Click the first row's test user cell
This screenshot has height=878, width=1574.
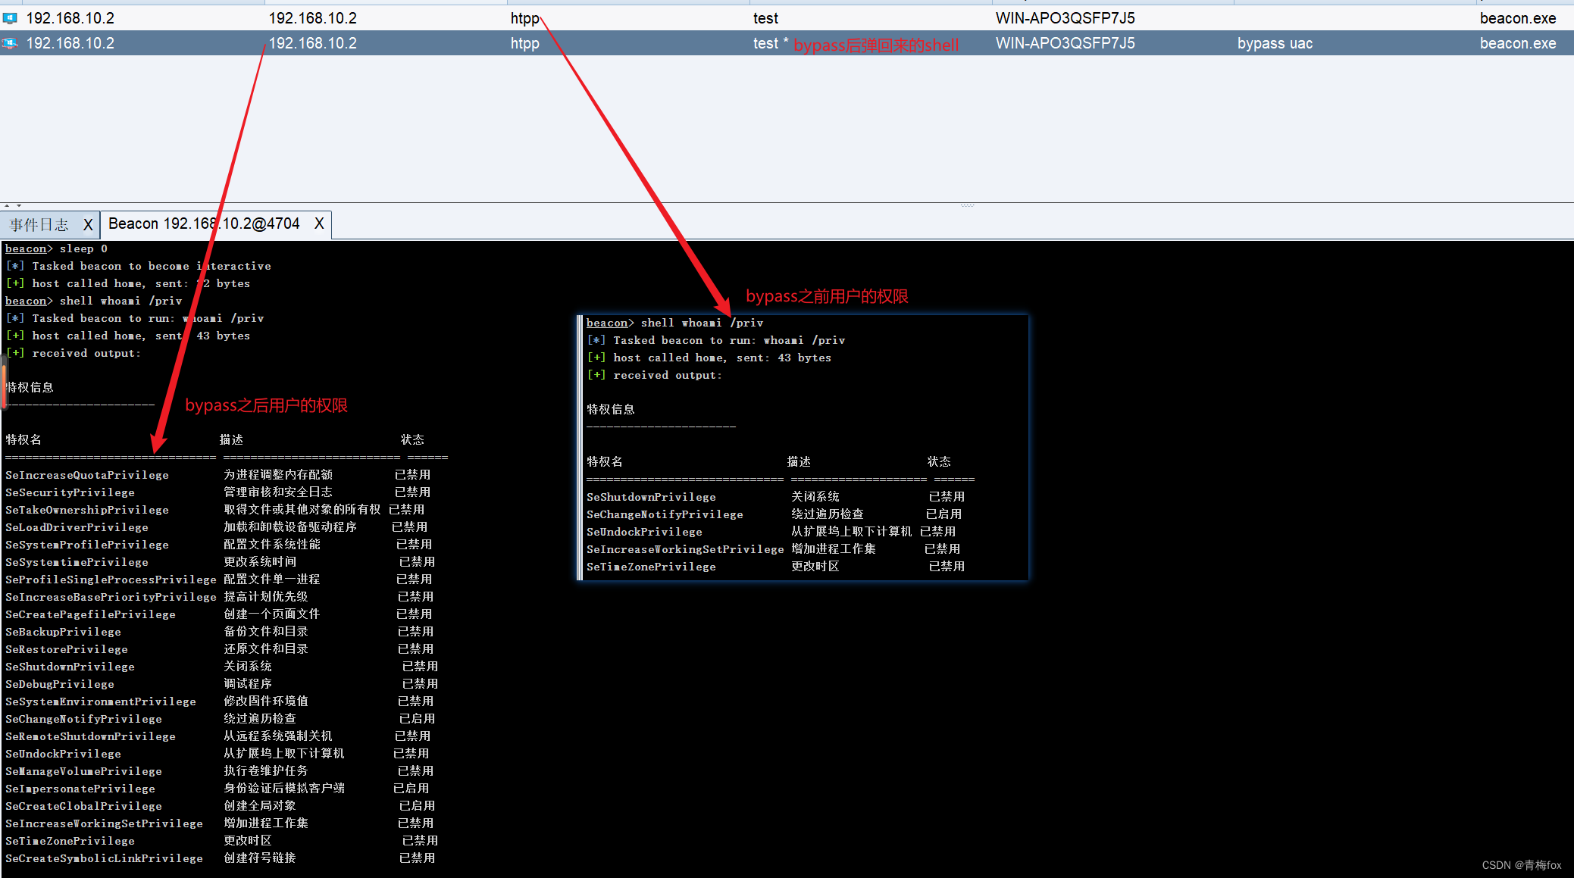pos(765,18)
